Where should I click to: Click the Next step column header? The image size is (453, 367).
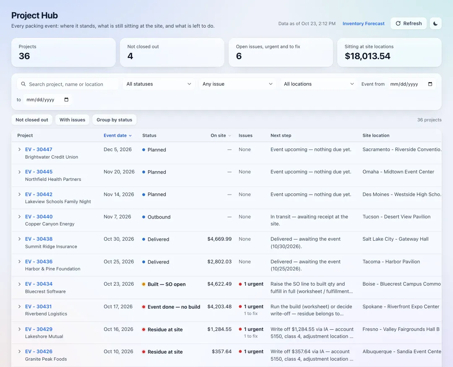[x=281, y=135]
